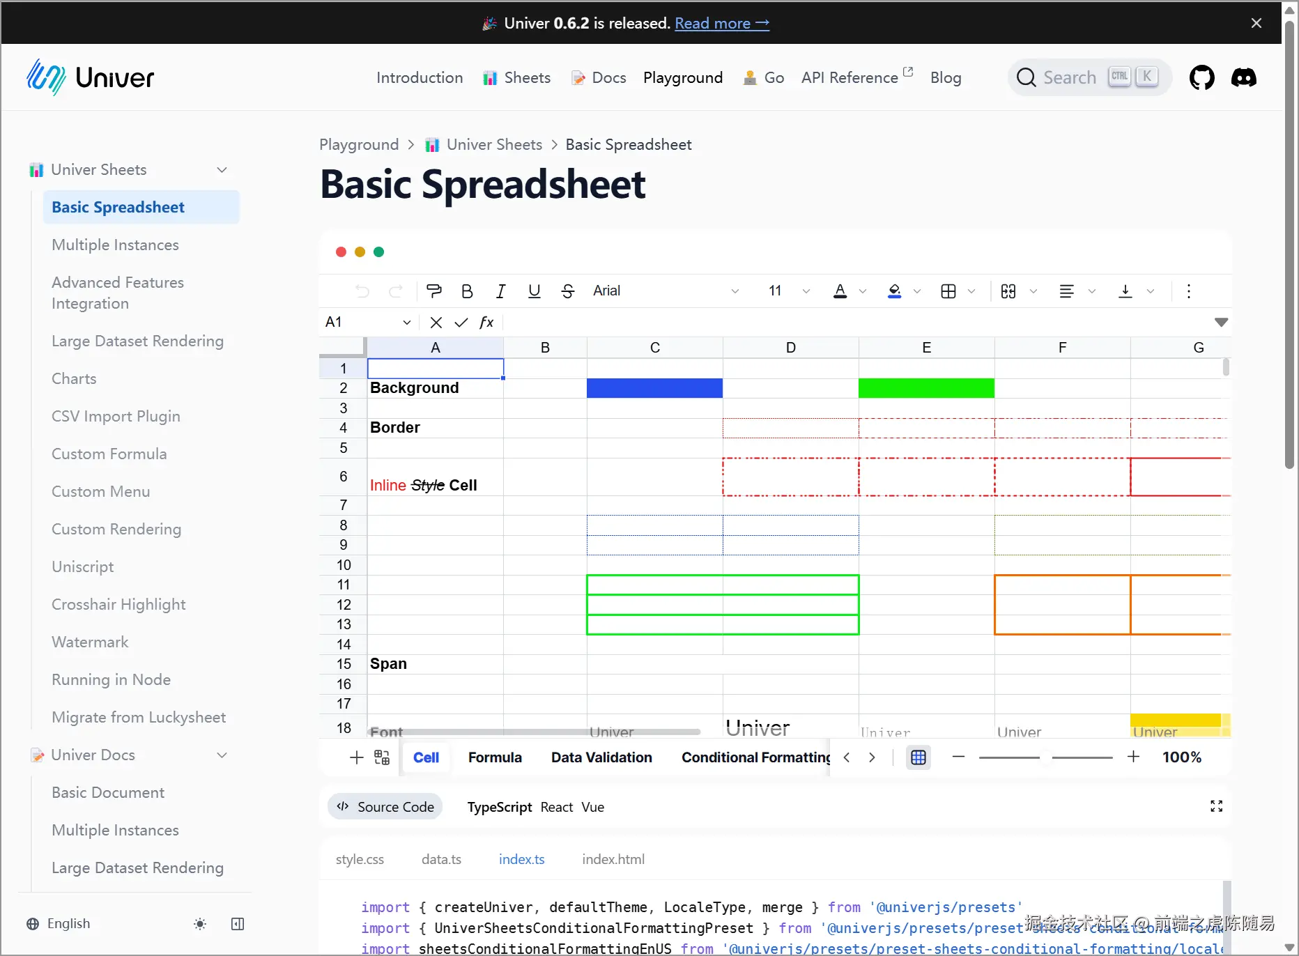Screen dimensions: 1299x956
Task: Open the GitHub repository icon
Action: [1201, 77]
